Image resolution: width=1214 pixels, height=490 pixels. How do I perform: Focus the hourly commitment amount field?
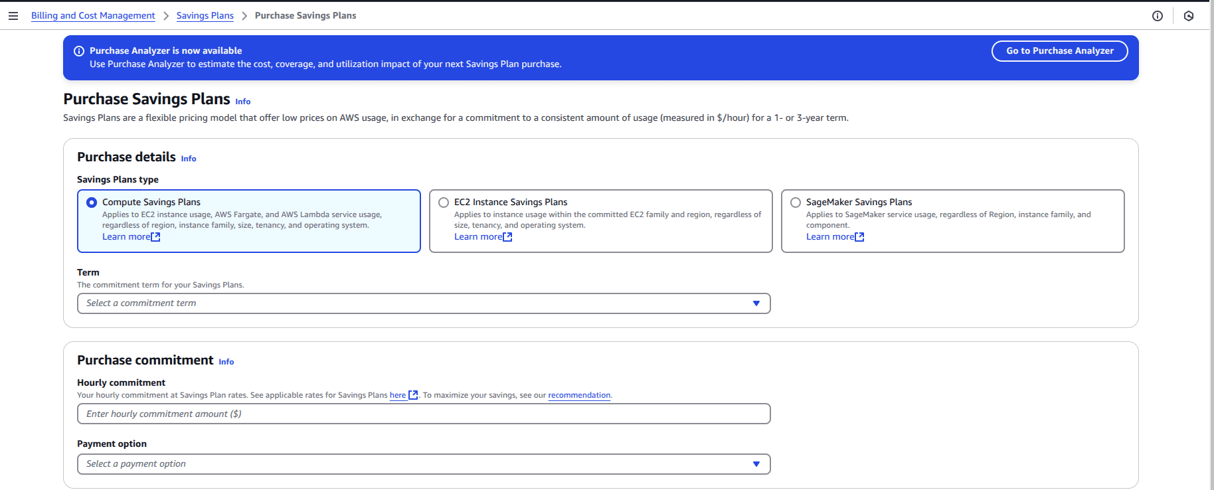click(424, 414)
